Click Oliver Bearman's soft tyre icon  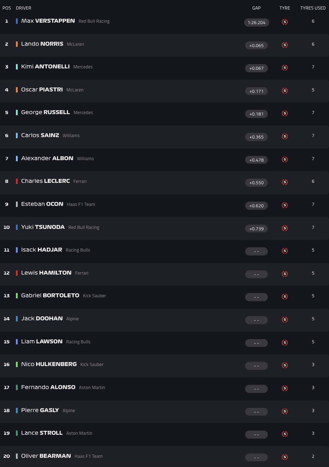[x=285, y=457]
